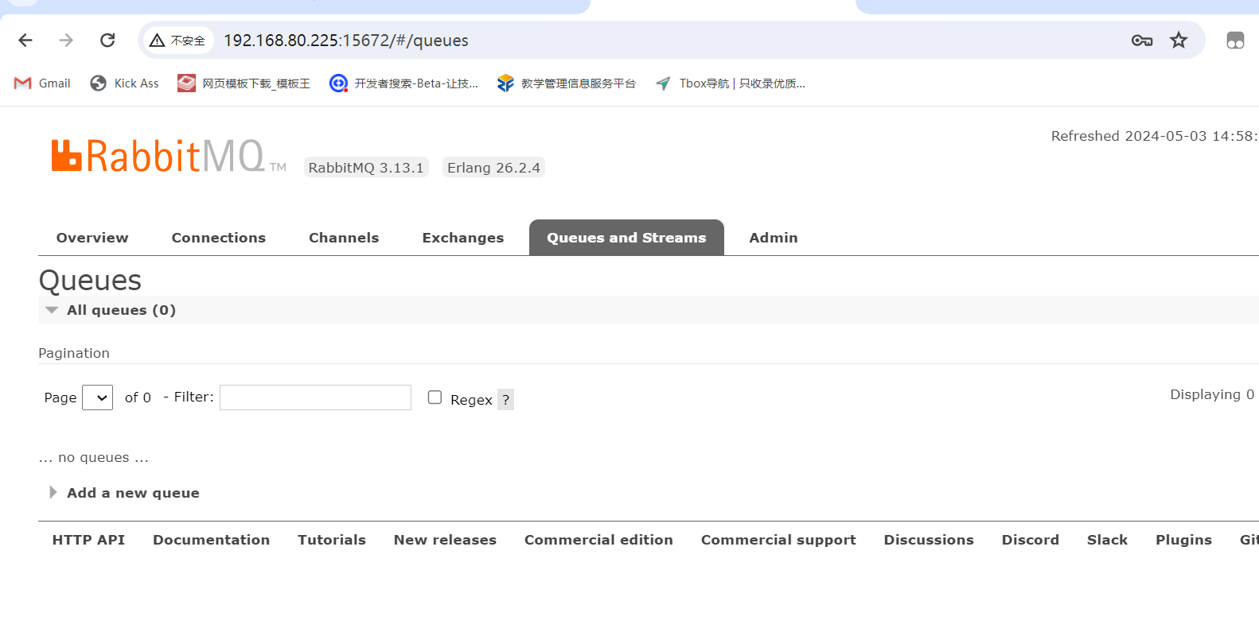Viewport: 1259px width, 636px height.
Task: Switch to the Exchanges tab
Action: 462,238
